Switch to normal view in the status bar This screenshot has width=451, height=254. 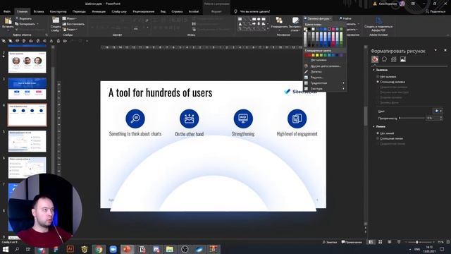[x=371, y=242]
